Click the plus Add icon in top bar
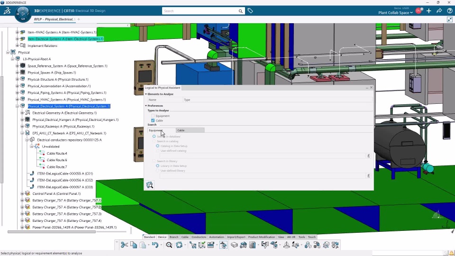The height and width of the screenshot is (256, 455). coord(429,11)
